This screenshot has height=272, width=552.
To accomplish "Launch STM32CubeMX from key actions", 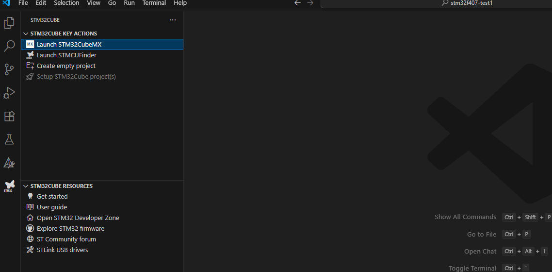I will pyautogui.click(x=102, y=44).
